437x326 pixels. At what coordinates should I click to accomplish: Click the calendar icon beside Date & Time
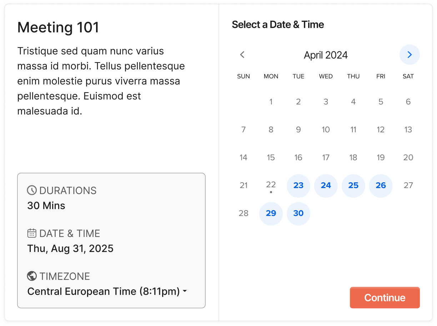[x=32, y=233]
